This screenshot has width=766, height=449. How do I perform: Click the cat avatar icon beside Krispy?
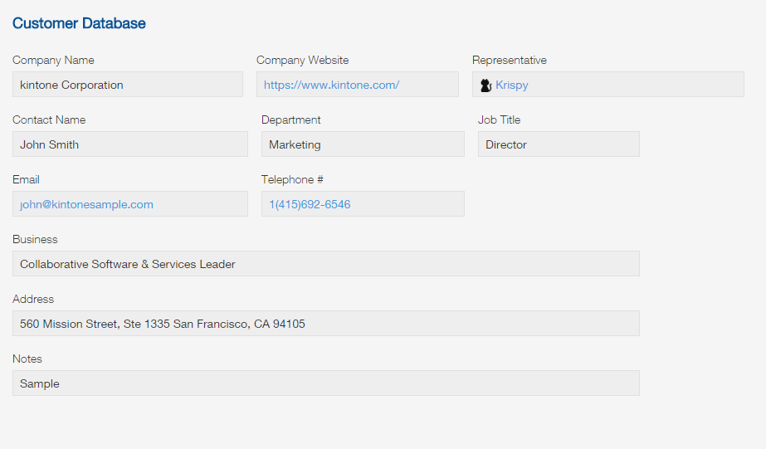tap(485, 85)
